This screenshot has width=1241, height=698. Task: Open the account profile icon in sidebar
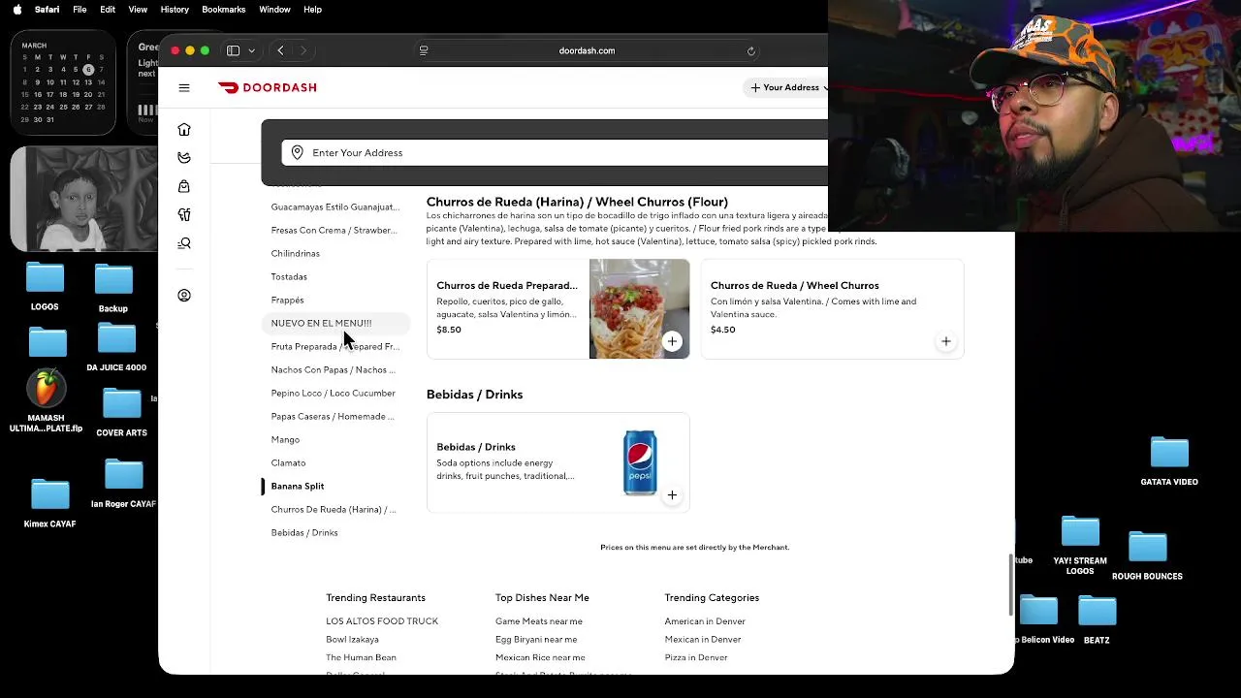coord(184,296)
